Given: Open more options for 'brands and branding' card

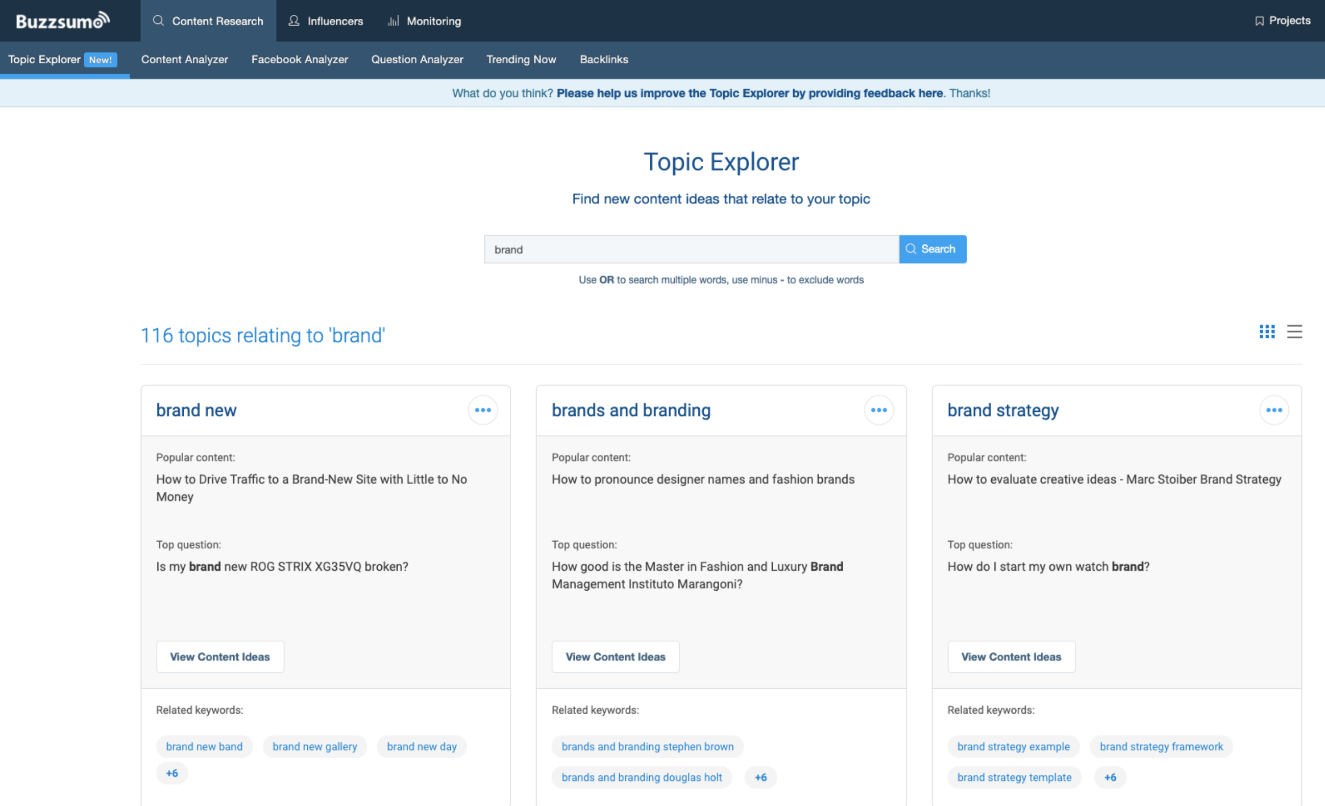Looking at the screenshot, I should pos(879,410).
